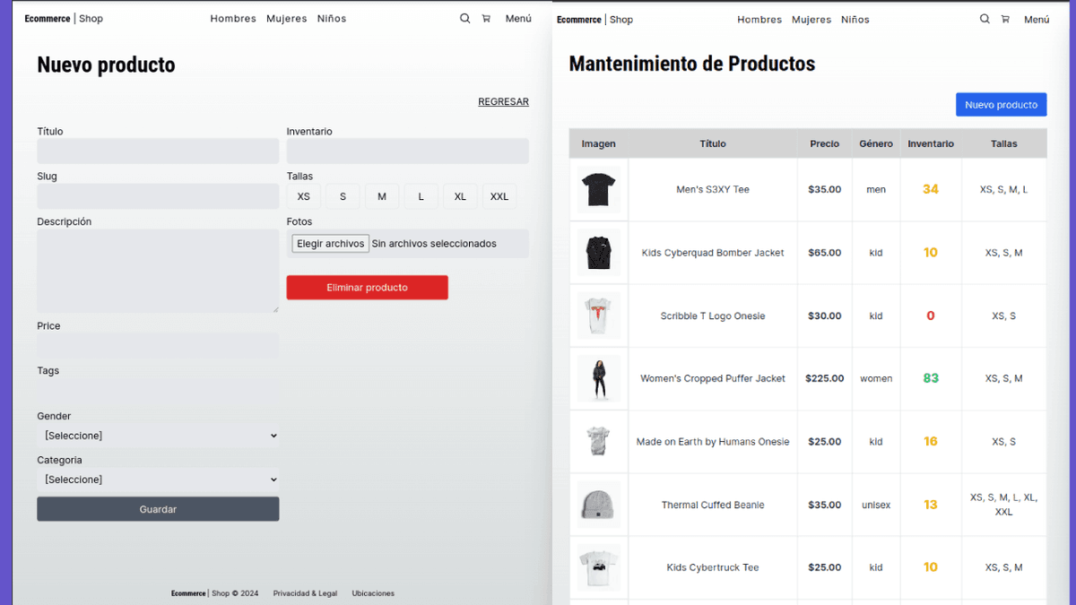Click the $30.00 price cell
Viewport: 1076px width, 605px height.
click(825, 316)
